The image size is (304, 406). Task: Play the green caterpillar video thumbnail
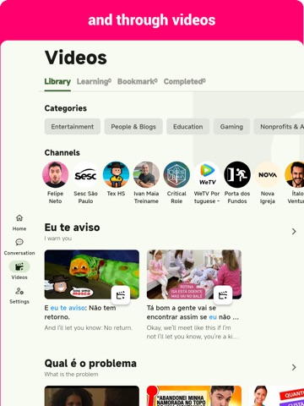[92, 274]
